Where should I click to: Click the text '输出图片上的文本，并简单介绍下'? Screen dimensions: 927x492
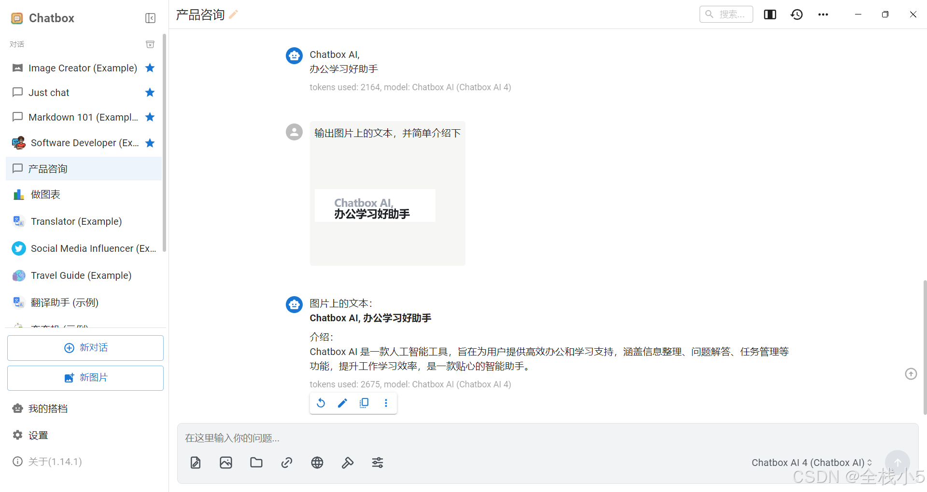[x=388, y=133]
